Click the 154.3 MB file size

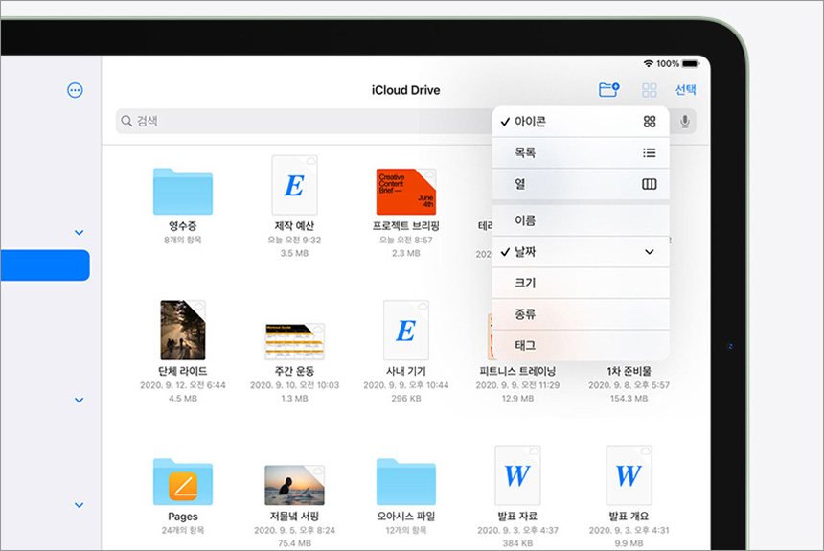pyautogui.click(x=629, y=399)
